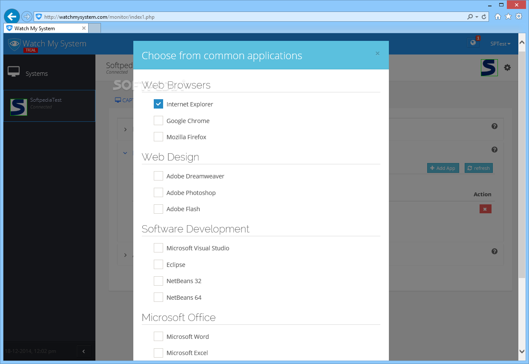The image size is (529, 364).
Task: Check Google Chrome checkbox
Action: click(158, 120)
